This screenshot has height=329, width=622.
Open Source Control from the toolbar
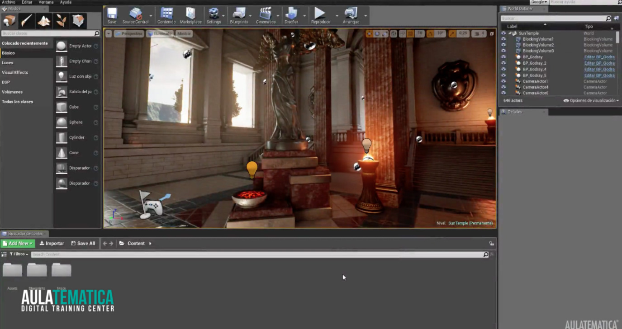tap(135, 16)
